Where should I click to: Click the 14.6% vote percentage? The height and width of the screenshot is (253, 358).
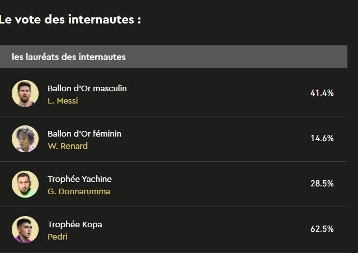(x=322, y=138)
